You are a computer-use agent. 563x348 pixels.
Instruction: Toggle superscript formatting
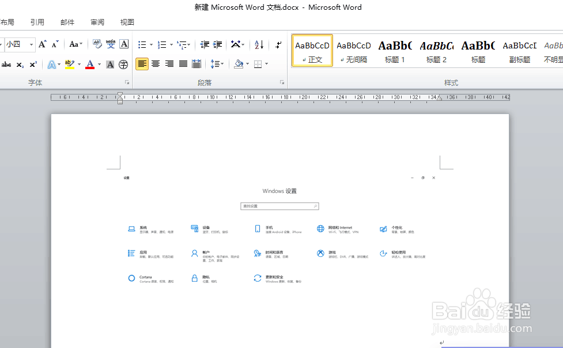pyautogui.click(x=33, y=65)
